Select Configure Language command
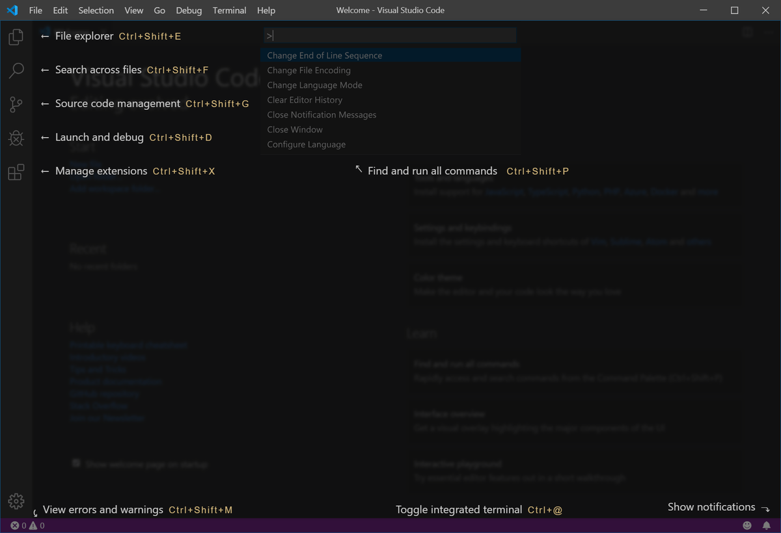This screenshot has height=533, width=781. [x=390, y=145]
